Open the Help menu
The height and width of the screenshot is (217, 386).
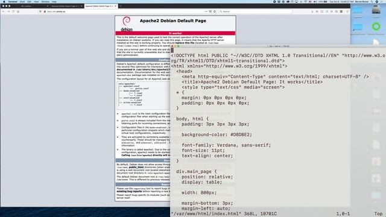(54, 1)
